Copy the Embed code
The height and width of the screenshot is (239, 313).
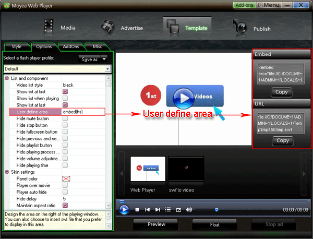(282, 92)
